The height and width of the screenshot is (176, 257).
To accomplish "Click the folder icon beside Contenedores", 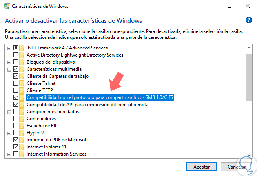I will point(22,119).
